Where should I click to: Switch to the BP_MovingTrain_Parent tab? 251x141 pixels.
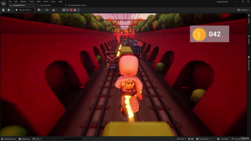(x=77, y=5)
